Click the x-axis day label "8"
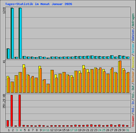This screenshot has height=133, width=136. pyautogui.click(x=37, y=130)
